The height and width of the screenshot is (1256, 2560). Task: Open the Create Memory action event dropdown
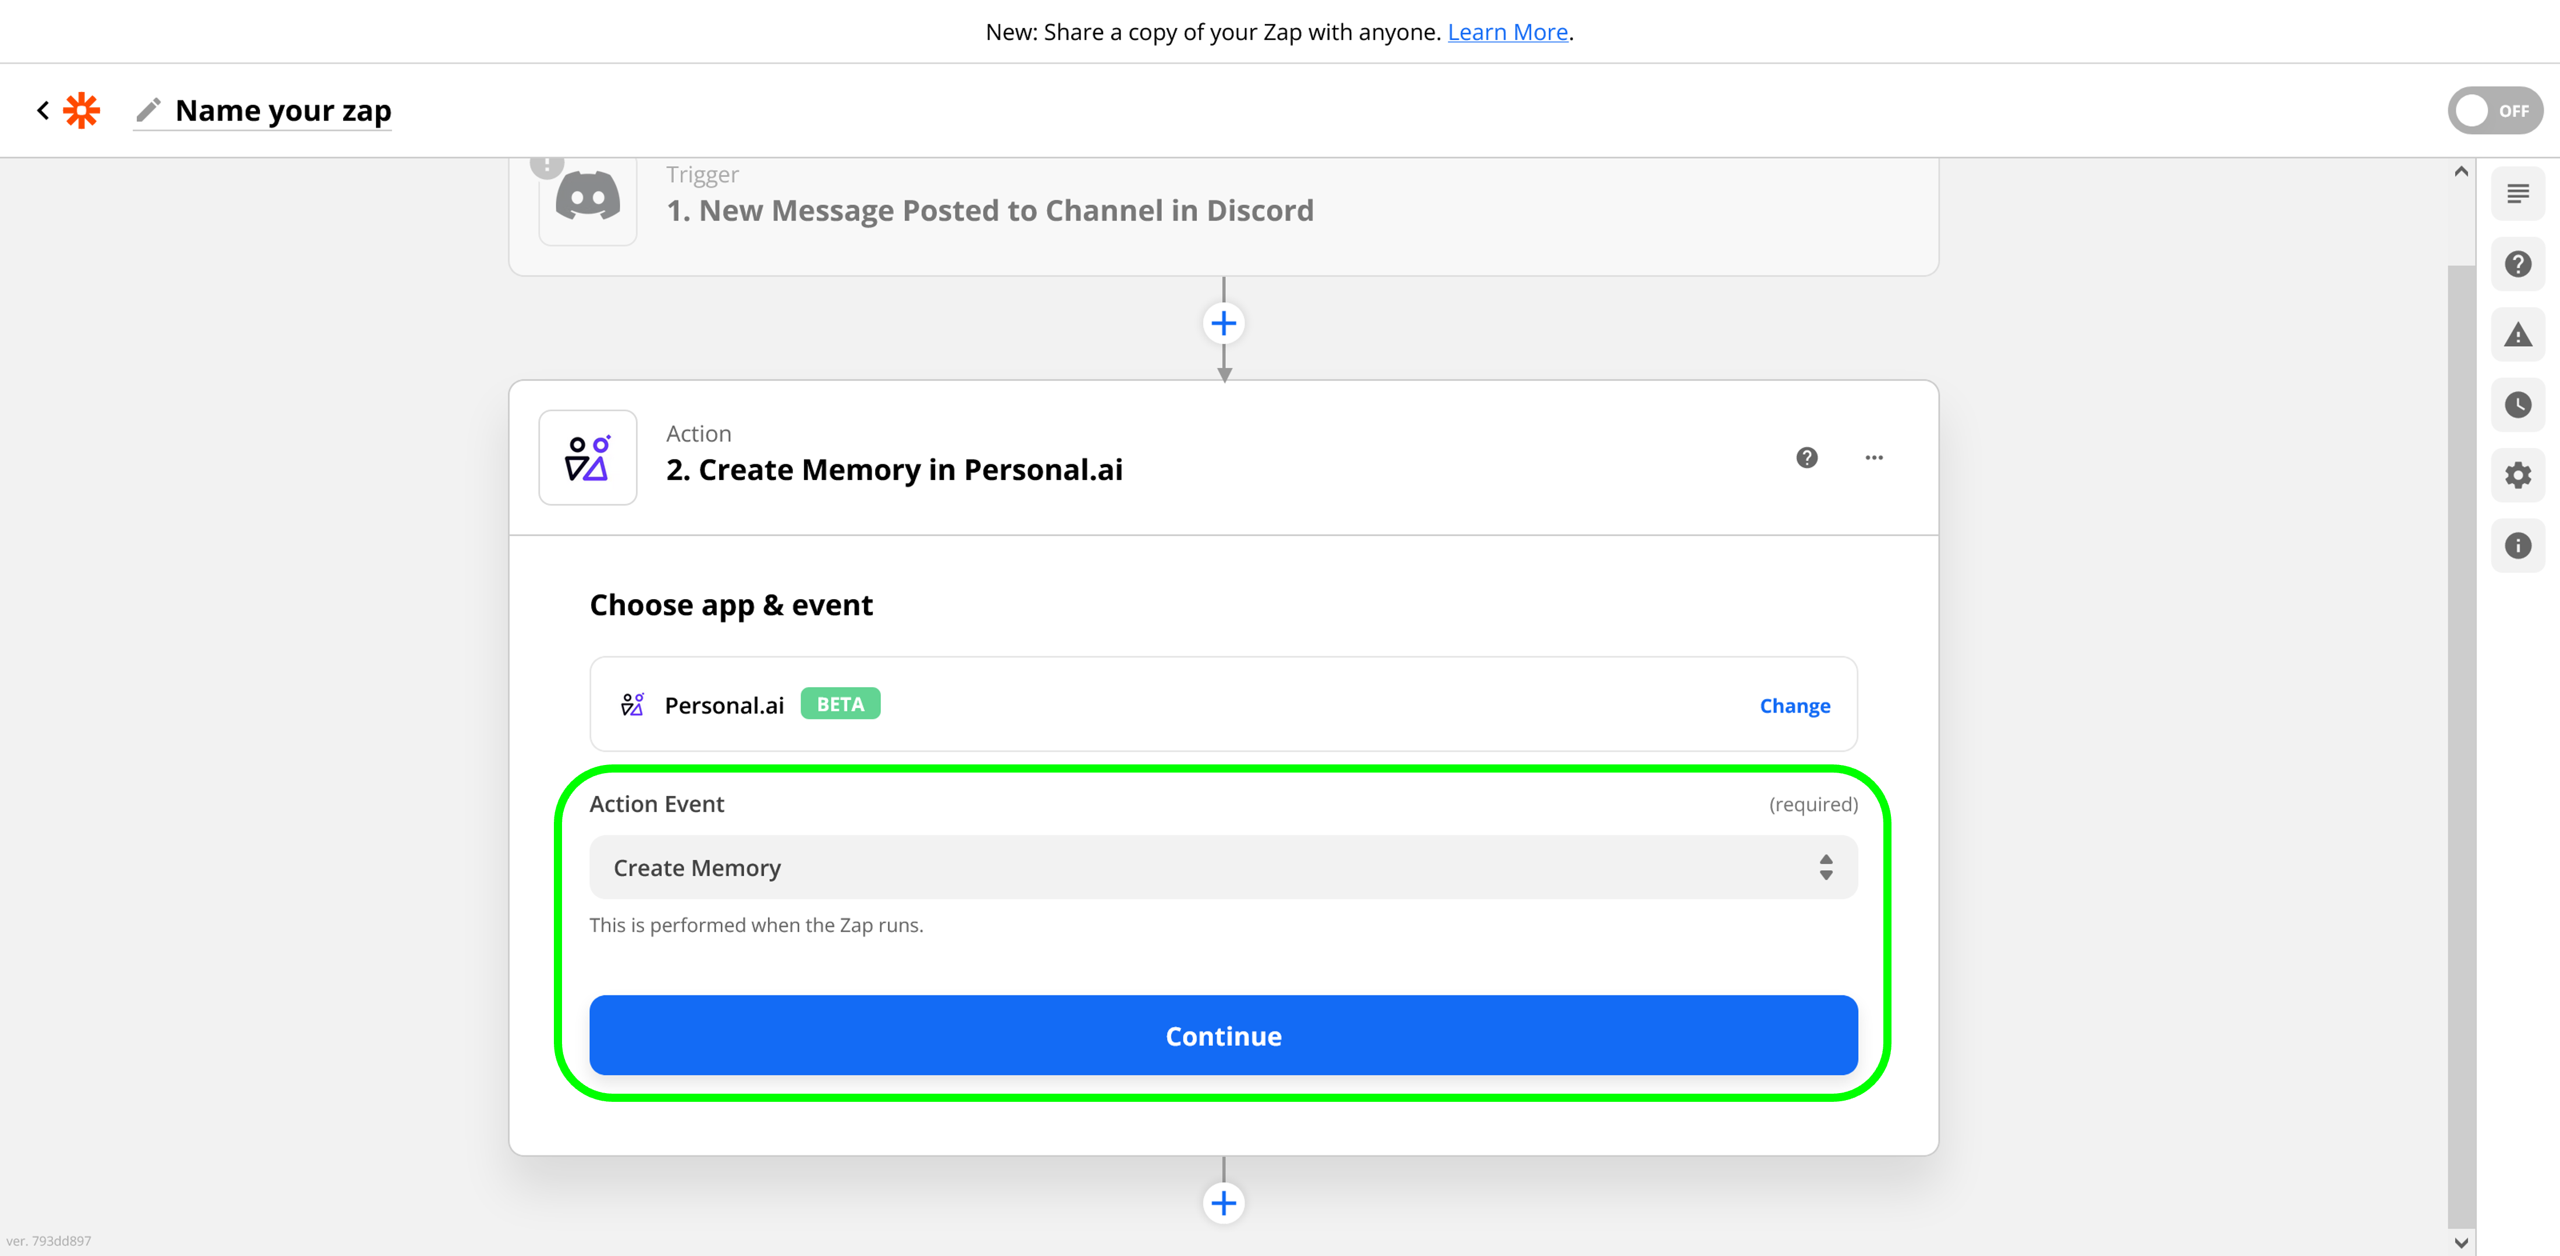point(1222,867)
